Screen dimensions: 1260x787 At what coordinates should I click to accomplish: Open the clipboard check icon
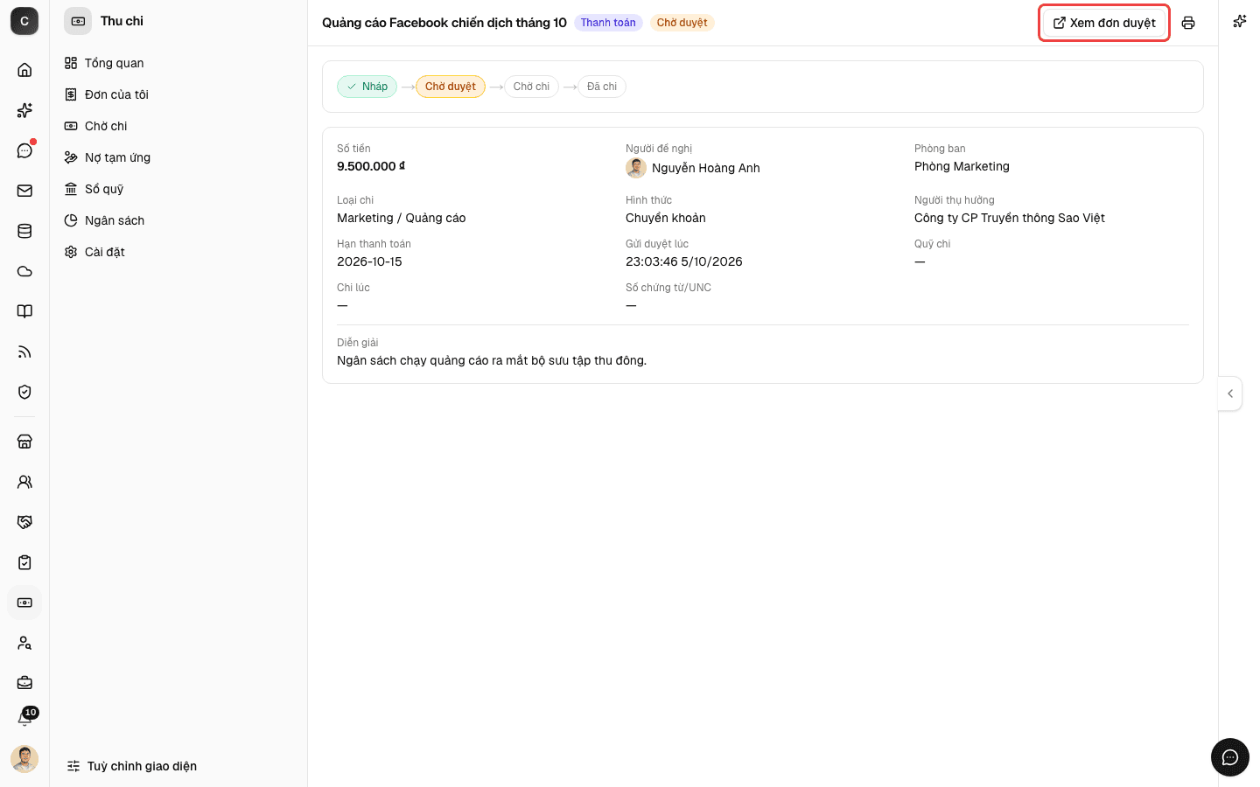[x=24, y=562]
